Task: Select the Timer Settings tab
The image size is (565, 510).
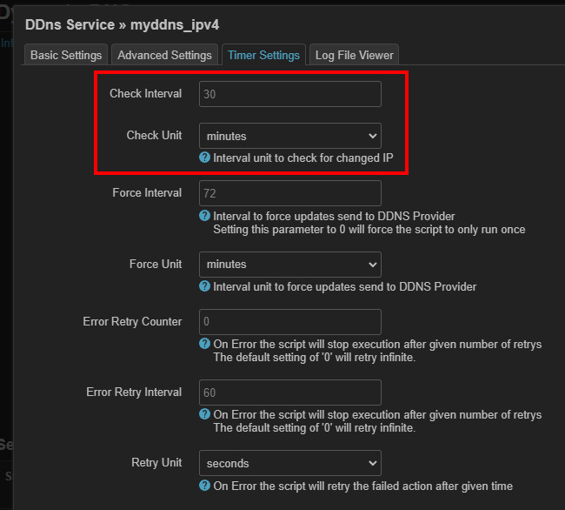Action: [263, 55]
